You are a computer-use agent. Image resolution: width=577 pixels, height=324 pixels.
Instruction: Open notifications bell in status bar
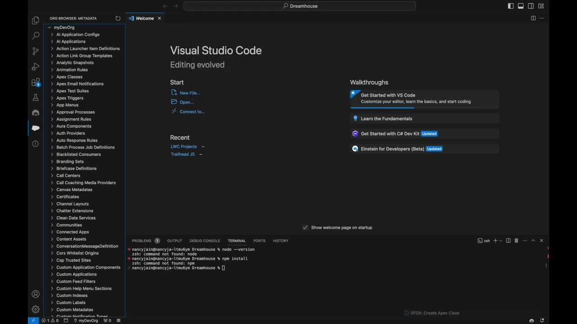(541, 320)
